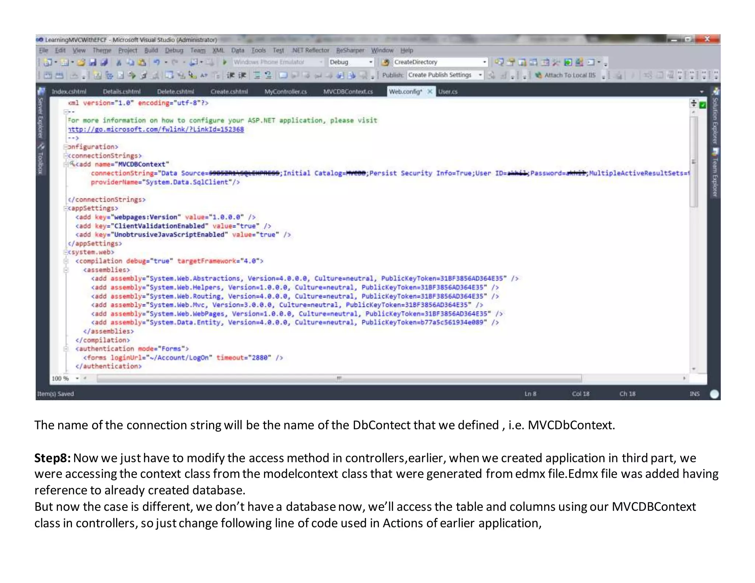Click the Copy icon in the toolbar
Viewport: 755px width, 583px height.
click(131, 62)
